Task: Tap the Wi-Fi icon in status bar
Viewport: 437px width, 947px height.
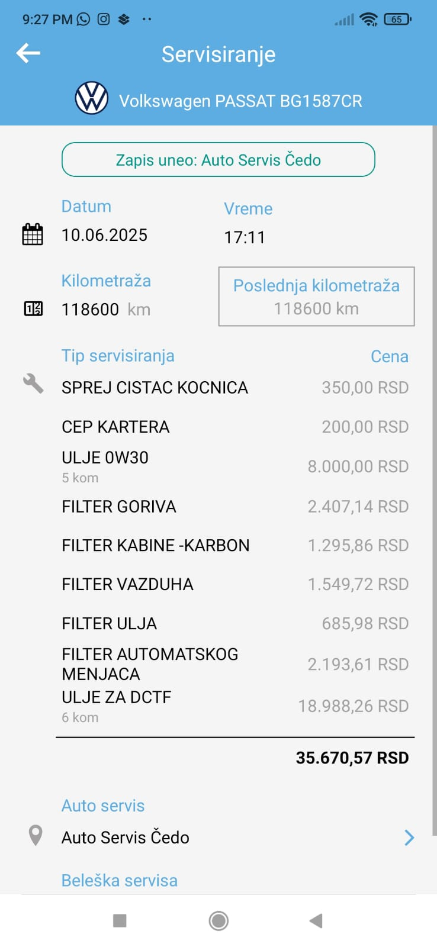Action: click(x=369, y=20)
